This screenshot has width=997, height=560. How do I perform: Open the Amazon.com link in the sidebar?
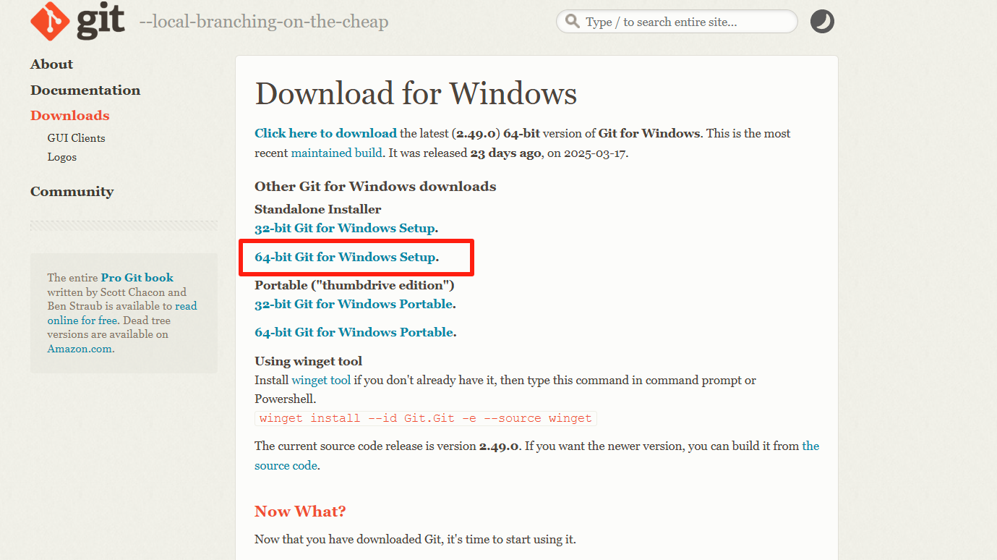click(x=80, y=348)
